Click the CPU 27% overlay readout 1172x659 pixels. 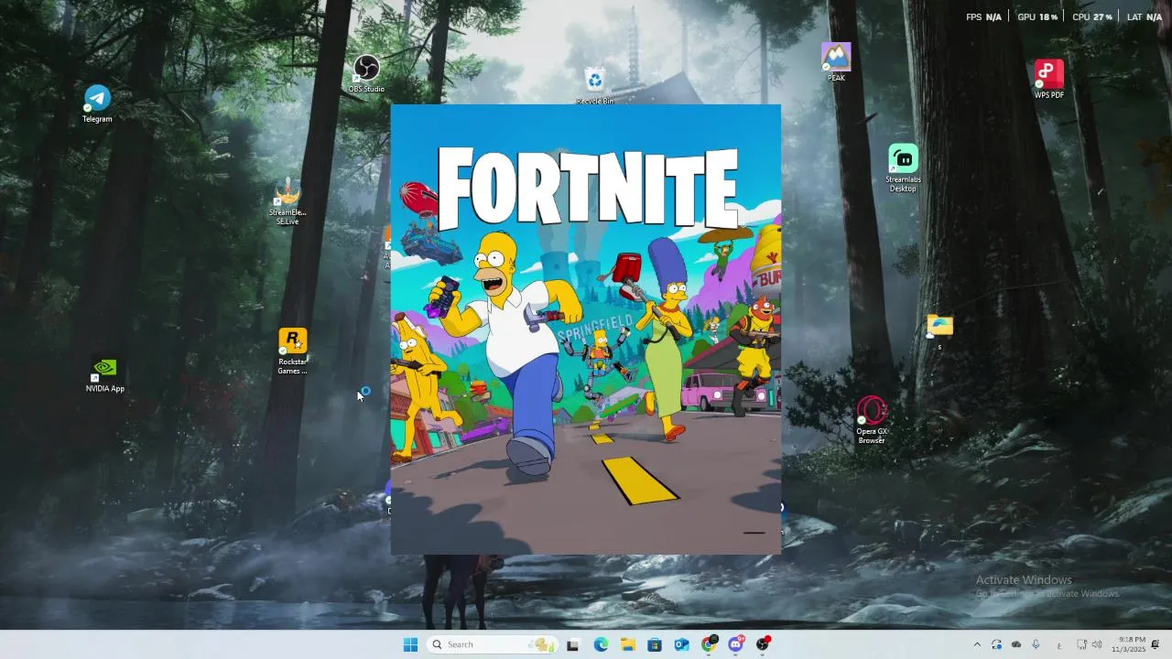pyautogui.click(x=1092, y=16)
